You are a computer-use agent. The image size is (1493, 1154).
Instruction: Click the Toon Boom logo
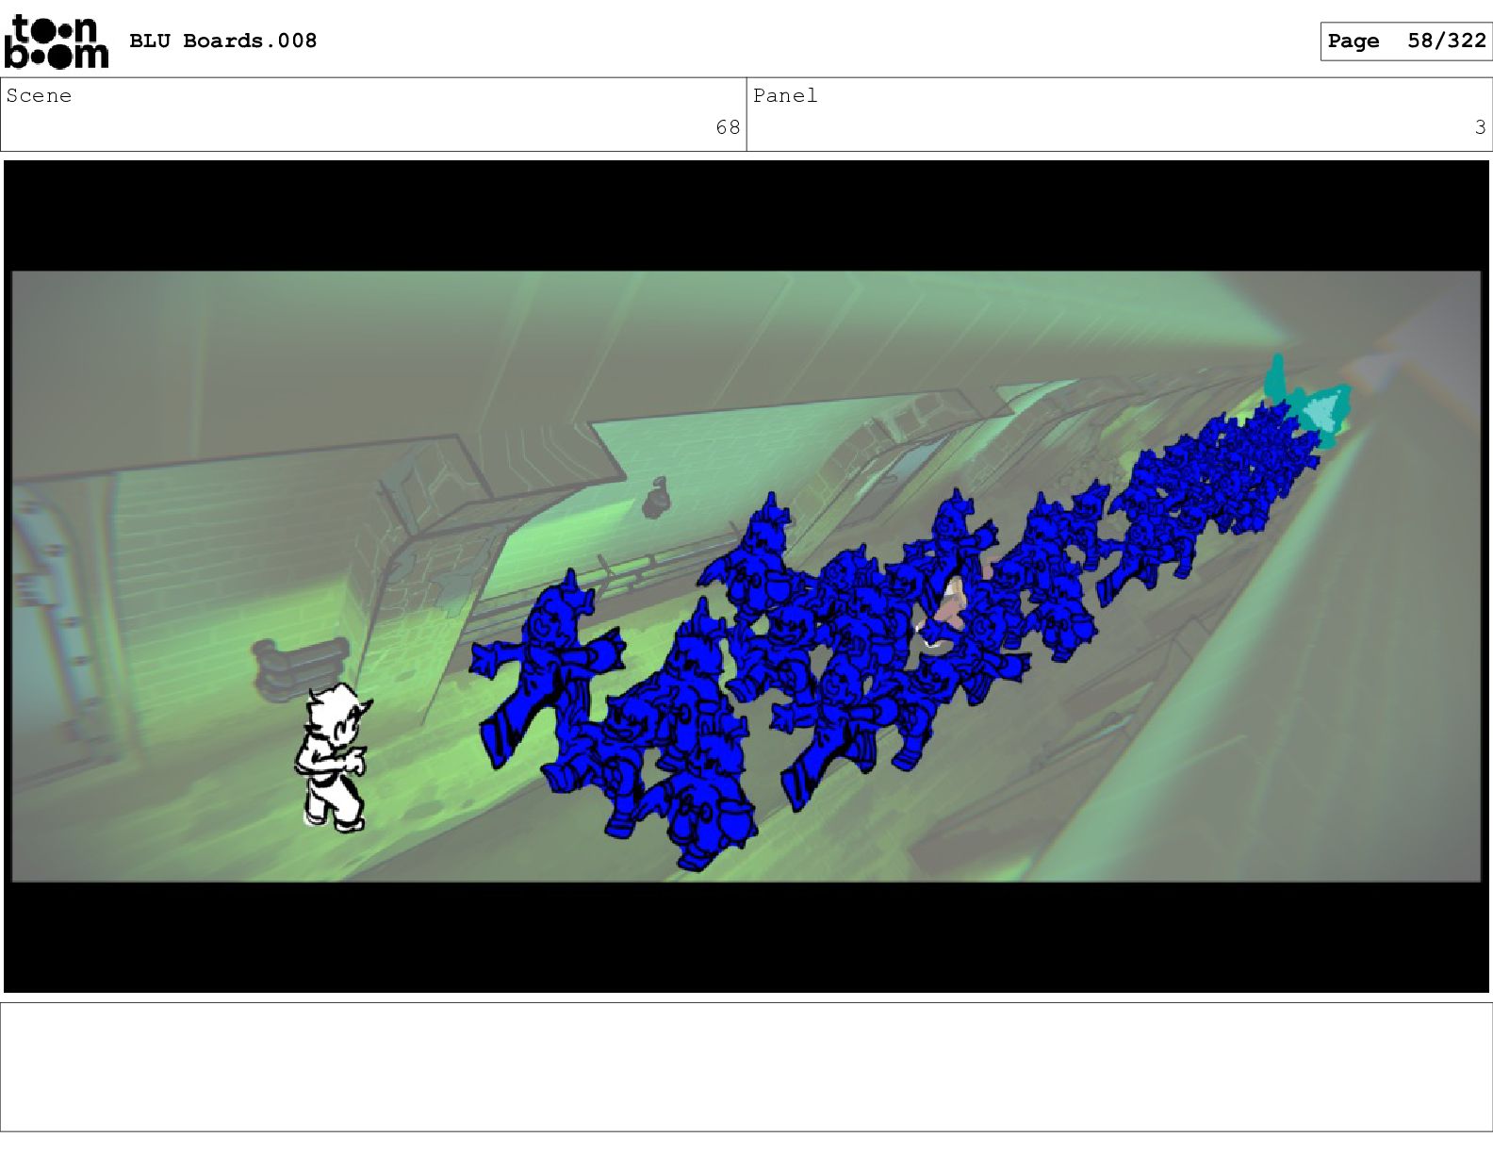point(57,42)
